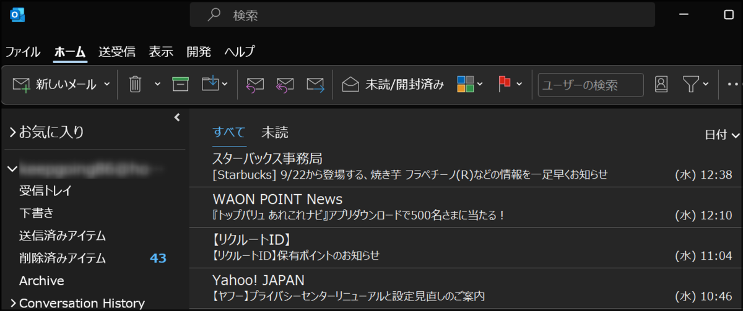Click the (水) 11:04 timestamp
Screen dimensions: 743x311
coord(703,255)
